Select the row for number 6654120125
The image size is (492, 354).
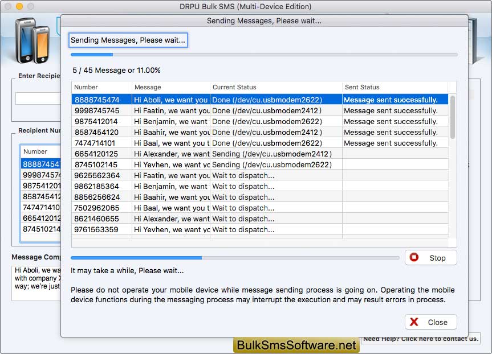click(x=260, y=154)
